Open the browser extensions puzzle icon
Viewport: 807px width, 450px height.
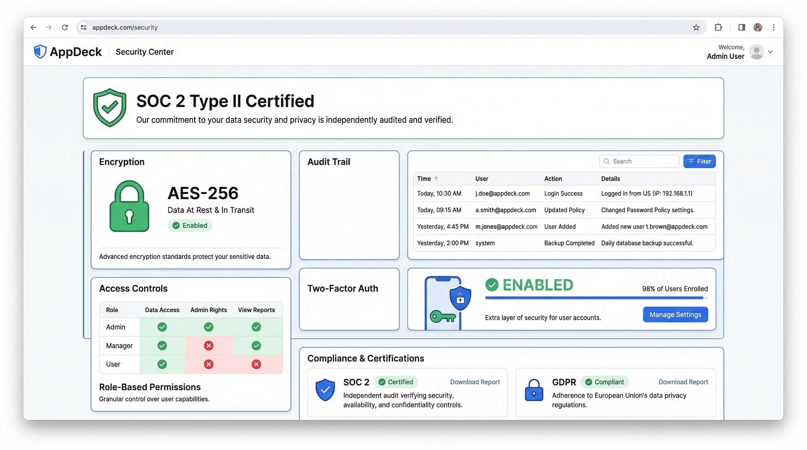(718, 28)
